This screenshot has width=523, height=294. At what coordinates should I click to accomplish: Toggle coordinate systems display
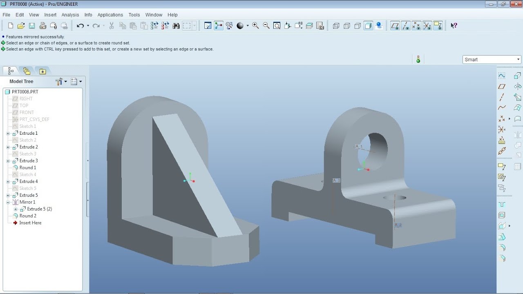tap(427, 26)
